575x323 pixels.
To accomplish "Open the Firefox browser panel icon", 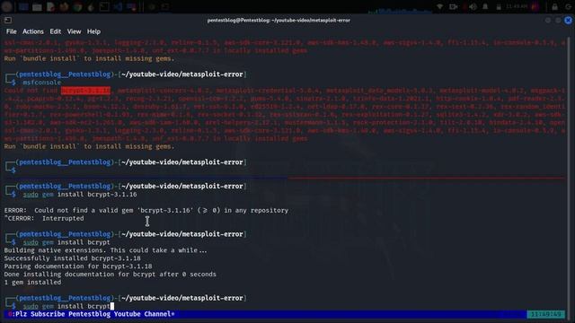I will click(x=64, y=6).
